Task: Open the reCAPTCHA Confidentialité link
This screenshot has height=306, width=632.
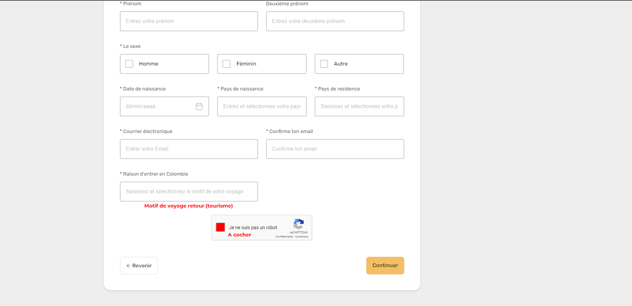Action: point(284,236)
